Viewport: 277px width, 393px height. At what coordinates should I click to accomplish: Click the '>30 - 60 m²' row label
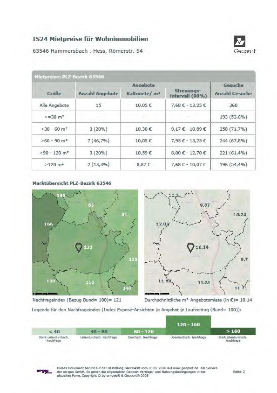pyautogui.click(x=54, y=129)
